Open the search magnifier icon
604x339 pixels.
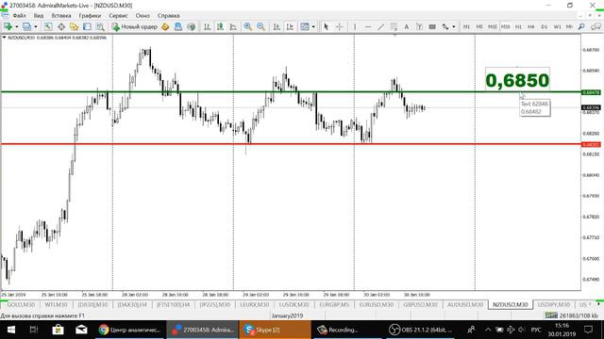pyautogui.click(x=581, y=26)
